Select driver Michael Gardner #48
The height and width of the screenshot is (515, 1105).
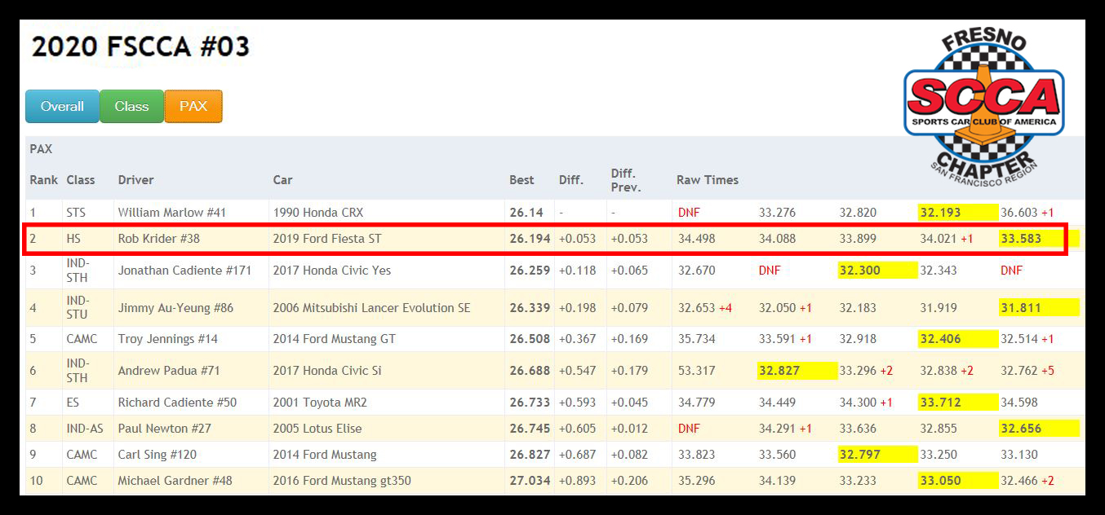[x=175, y=480]
